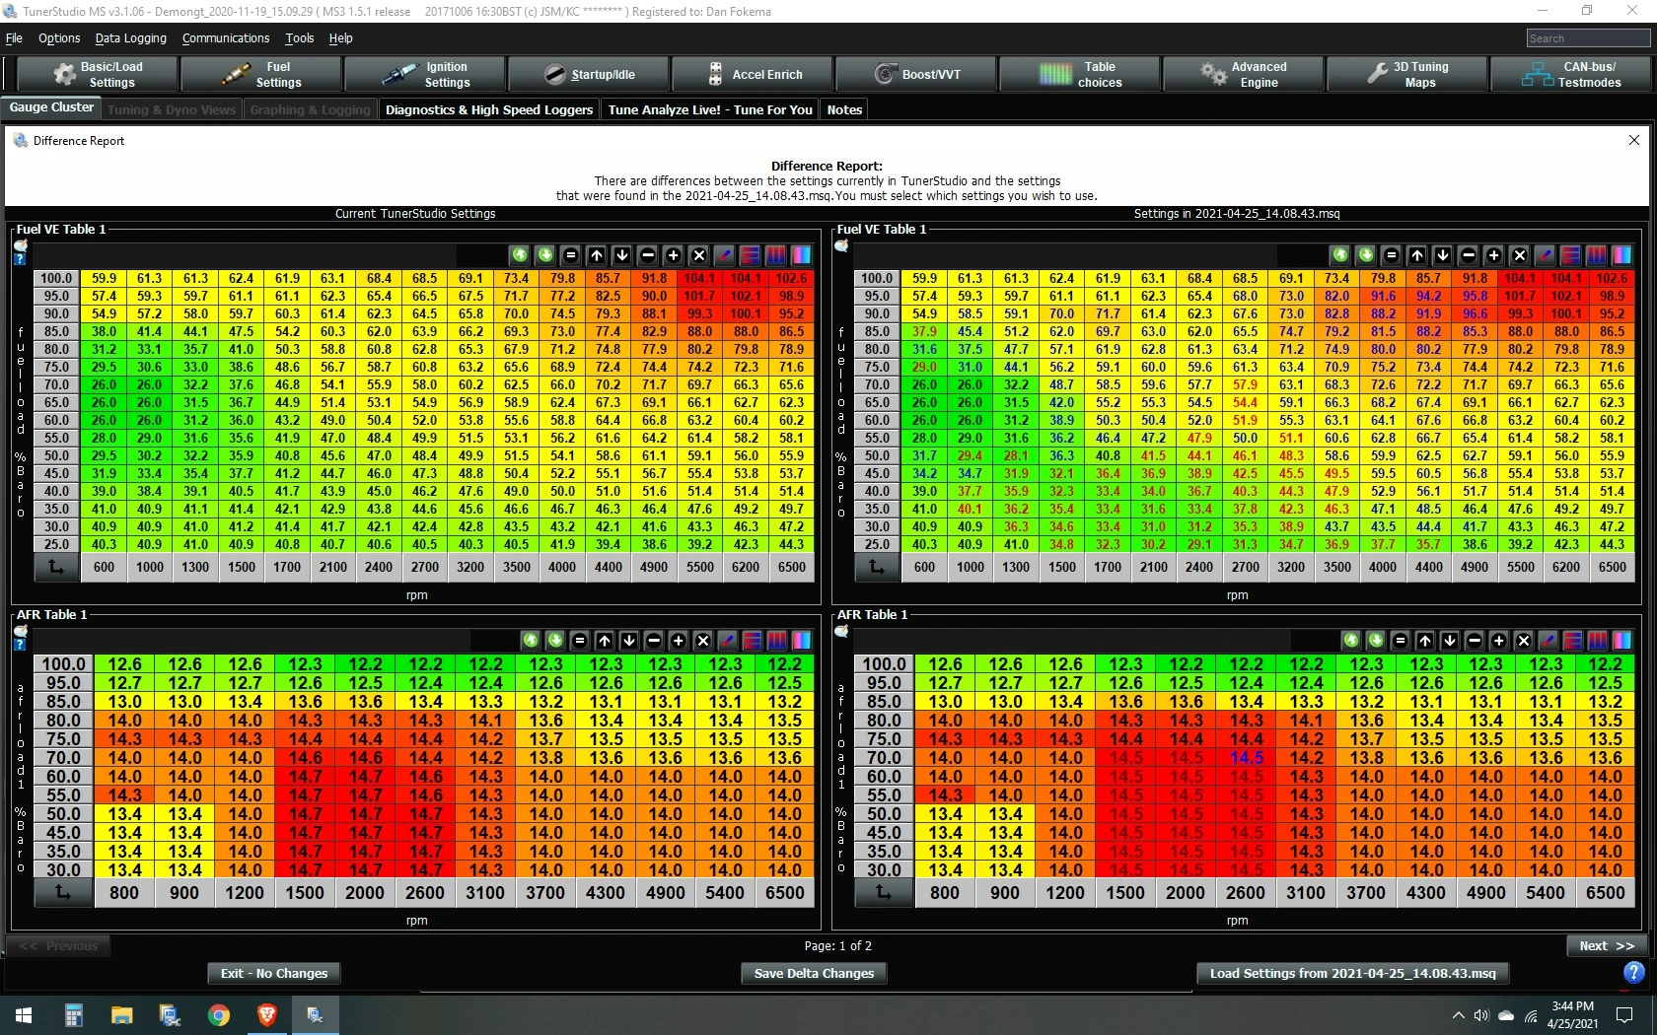The width and height of the screenshot is (1657, 1035).
Task: Click the interpolate pencil icon, left Fuel VE table
Action: (x=725, y=255)
